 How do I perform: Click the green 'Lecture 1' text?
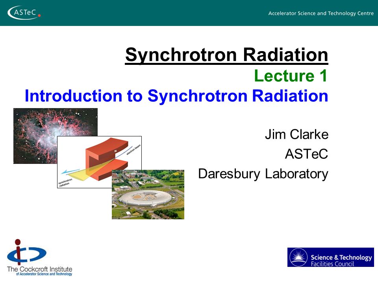coord(291,76)
